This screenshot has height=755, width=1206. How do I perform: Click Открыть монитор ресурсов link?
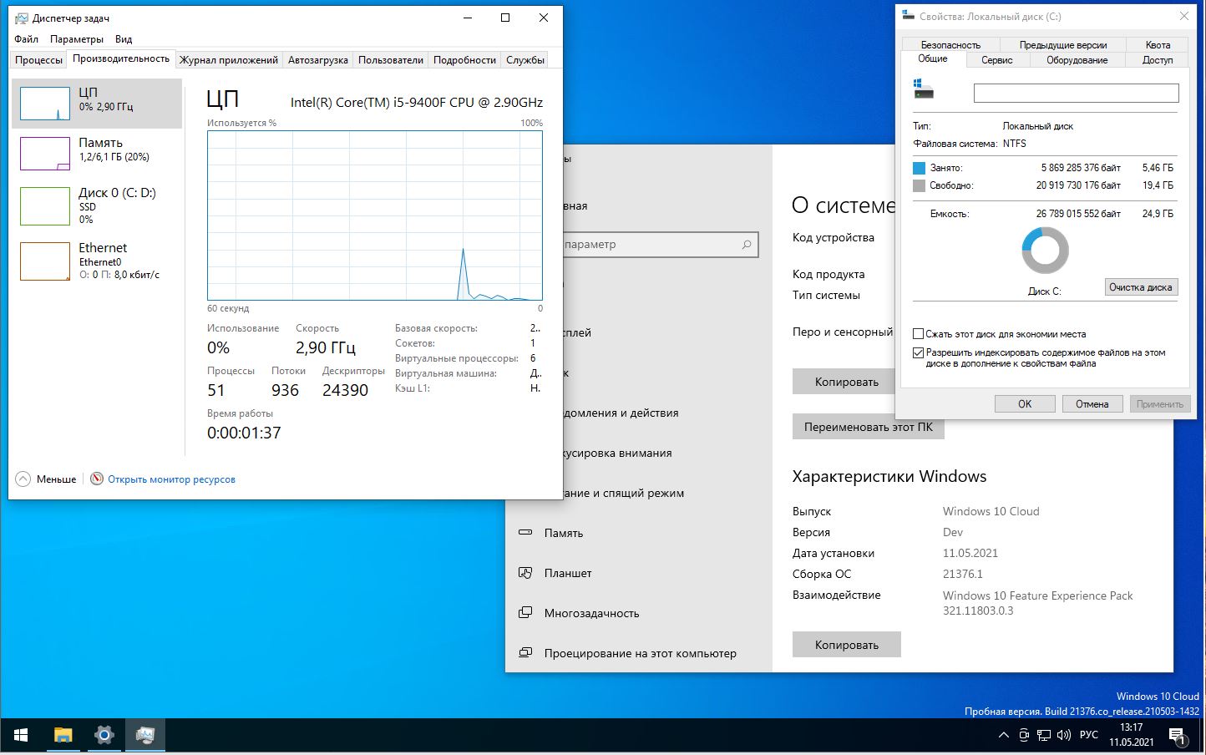(x=171, y=479)
